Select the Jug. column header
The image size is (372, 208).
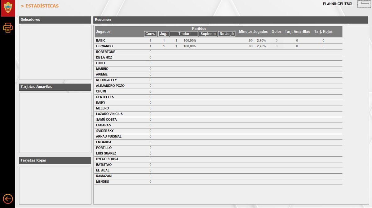(164, 34)
